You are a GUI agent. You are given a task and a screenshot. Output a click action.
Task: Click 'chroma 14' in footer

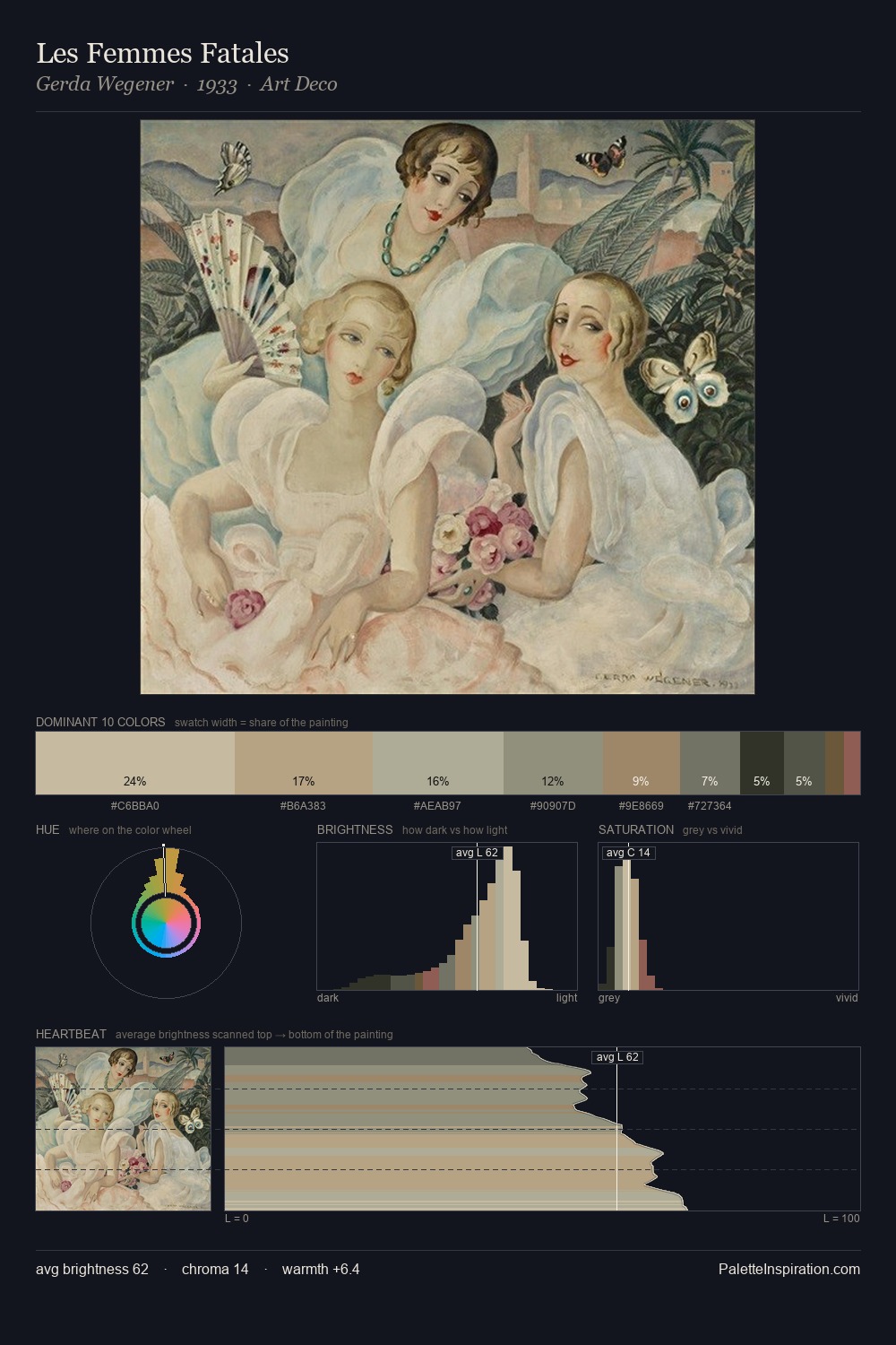tap(215, 1269)
